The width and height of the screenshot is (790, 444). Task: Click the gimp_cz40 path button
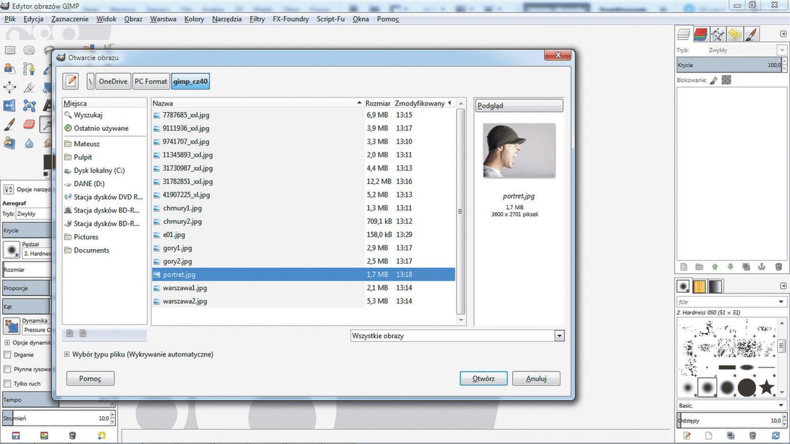[x=191, y=81]
